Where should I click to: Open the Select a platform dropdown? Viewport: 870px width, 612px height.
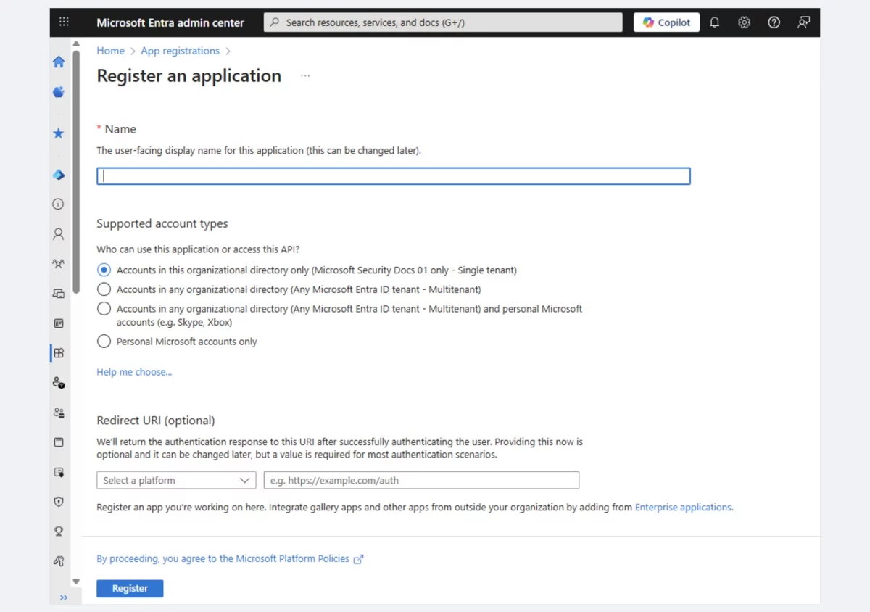click(176, 480)
